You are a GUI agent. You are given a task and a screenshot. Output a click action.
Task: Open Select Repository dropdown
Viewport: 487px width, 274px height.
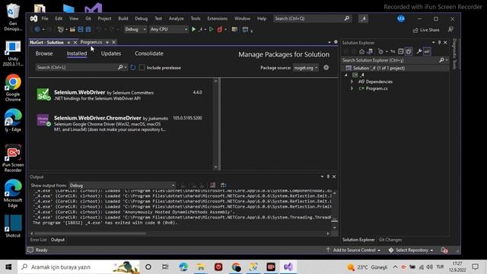411,250
